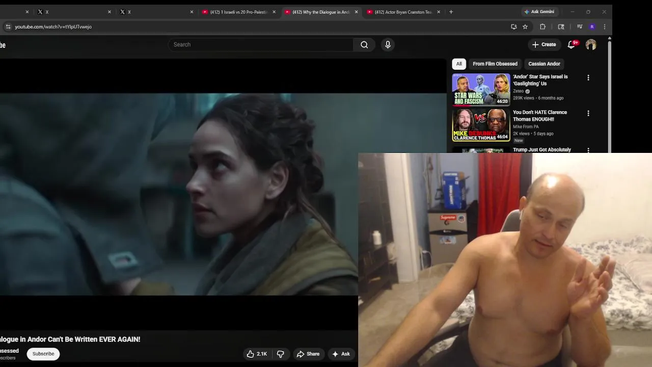This screenshot has height=367, width=652.
Task: Select the Cassian Andor chip
Action: click(544, 64)
